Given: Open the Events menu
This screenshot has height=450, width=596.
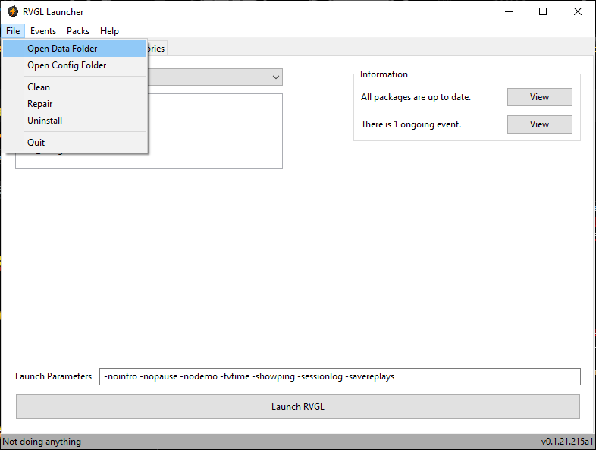Looking at the screenshot, I should (43, 31).
